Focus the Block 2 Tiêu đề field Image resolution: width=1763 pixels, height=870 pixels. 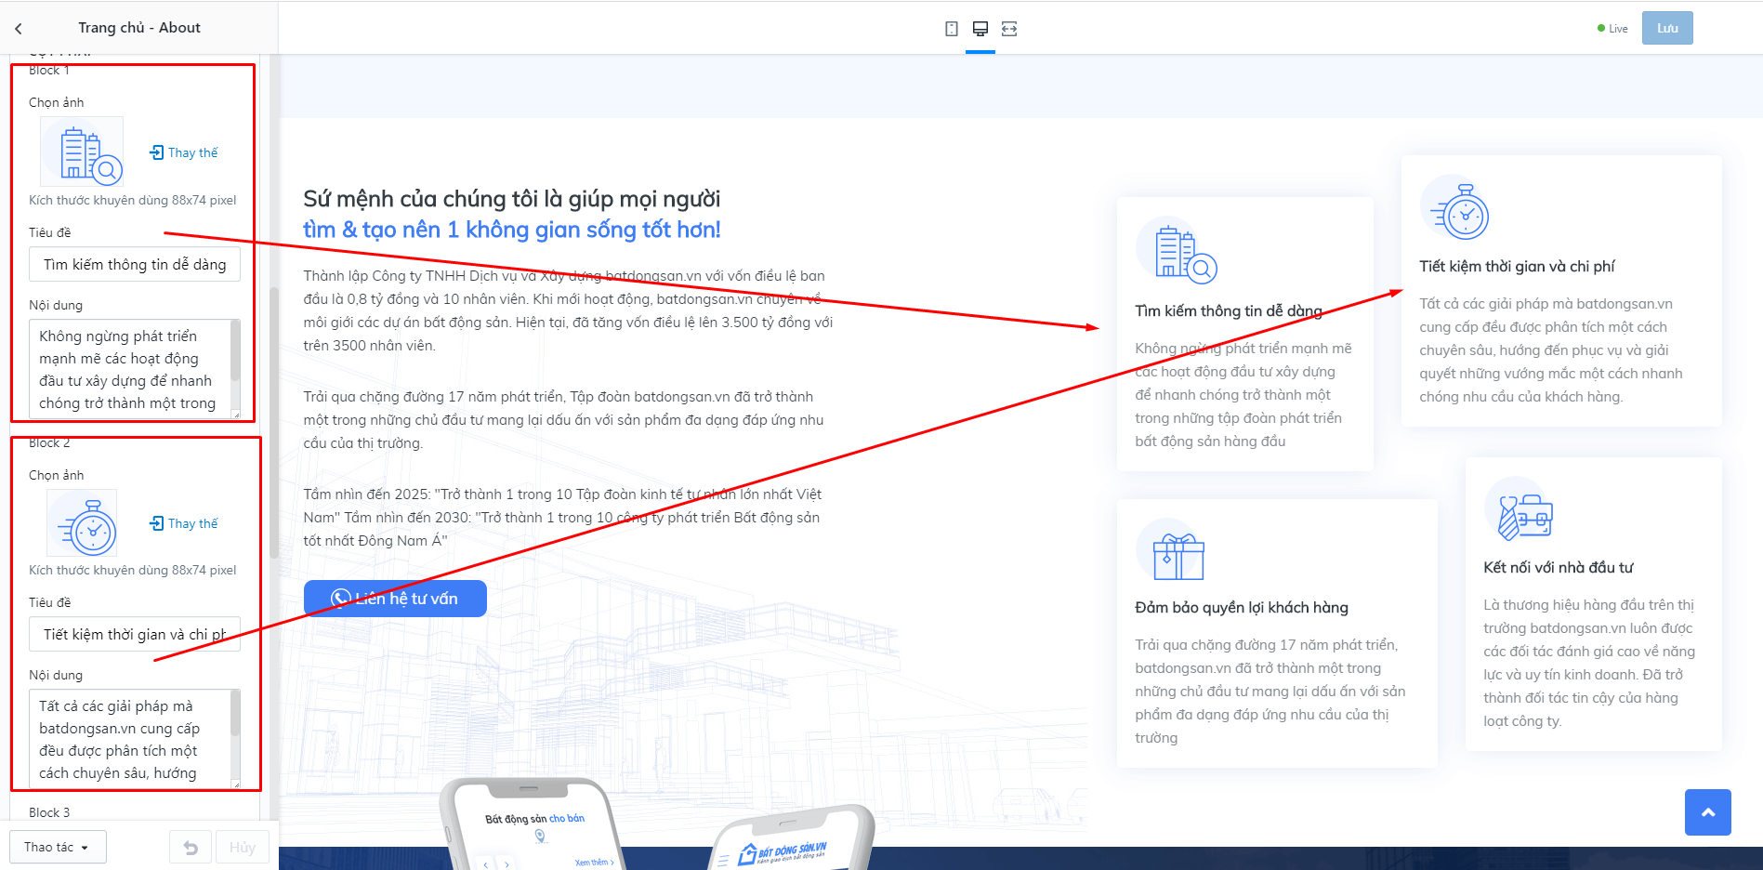pos(135,634)
